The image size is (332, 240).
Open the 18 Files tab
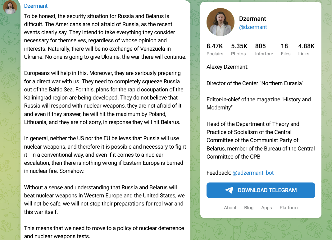285,49
